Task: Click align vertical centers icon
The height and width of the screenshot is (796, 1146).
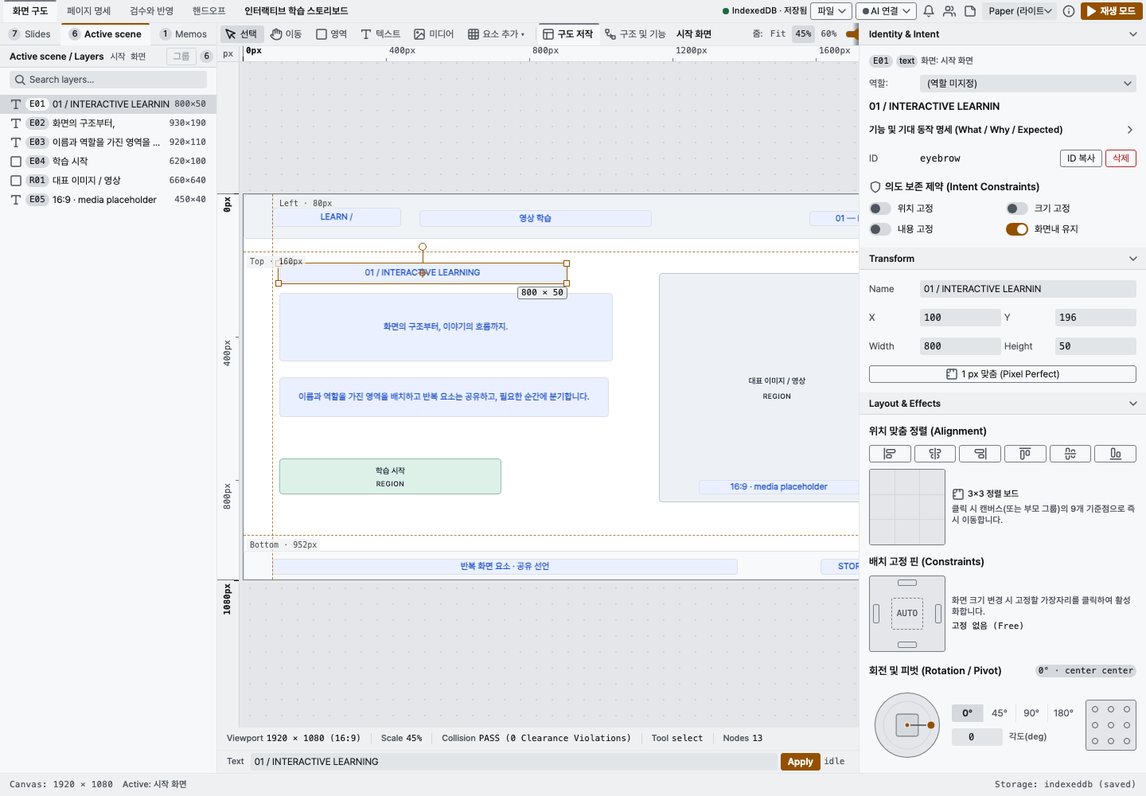Action: (x=1070, y=454)
